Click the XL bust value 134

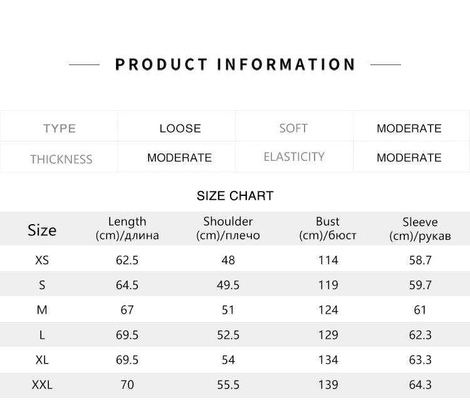point(328,360)
